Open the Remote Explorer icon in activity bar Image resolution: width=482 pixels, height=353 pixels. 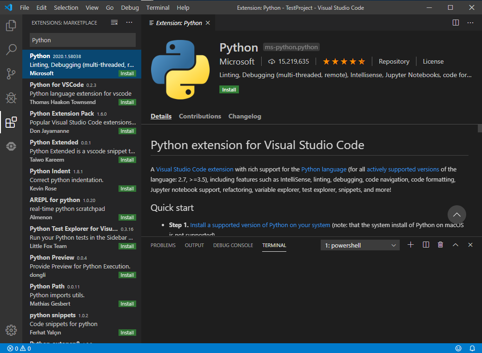[11, 146]
